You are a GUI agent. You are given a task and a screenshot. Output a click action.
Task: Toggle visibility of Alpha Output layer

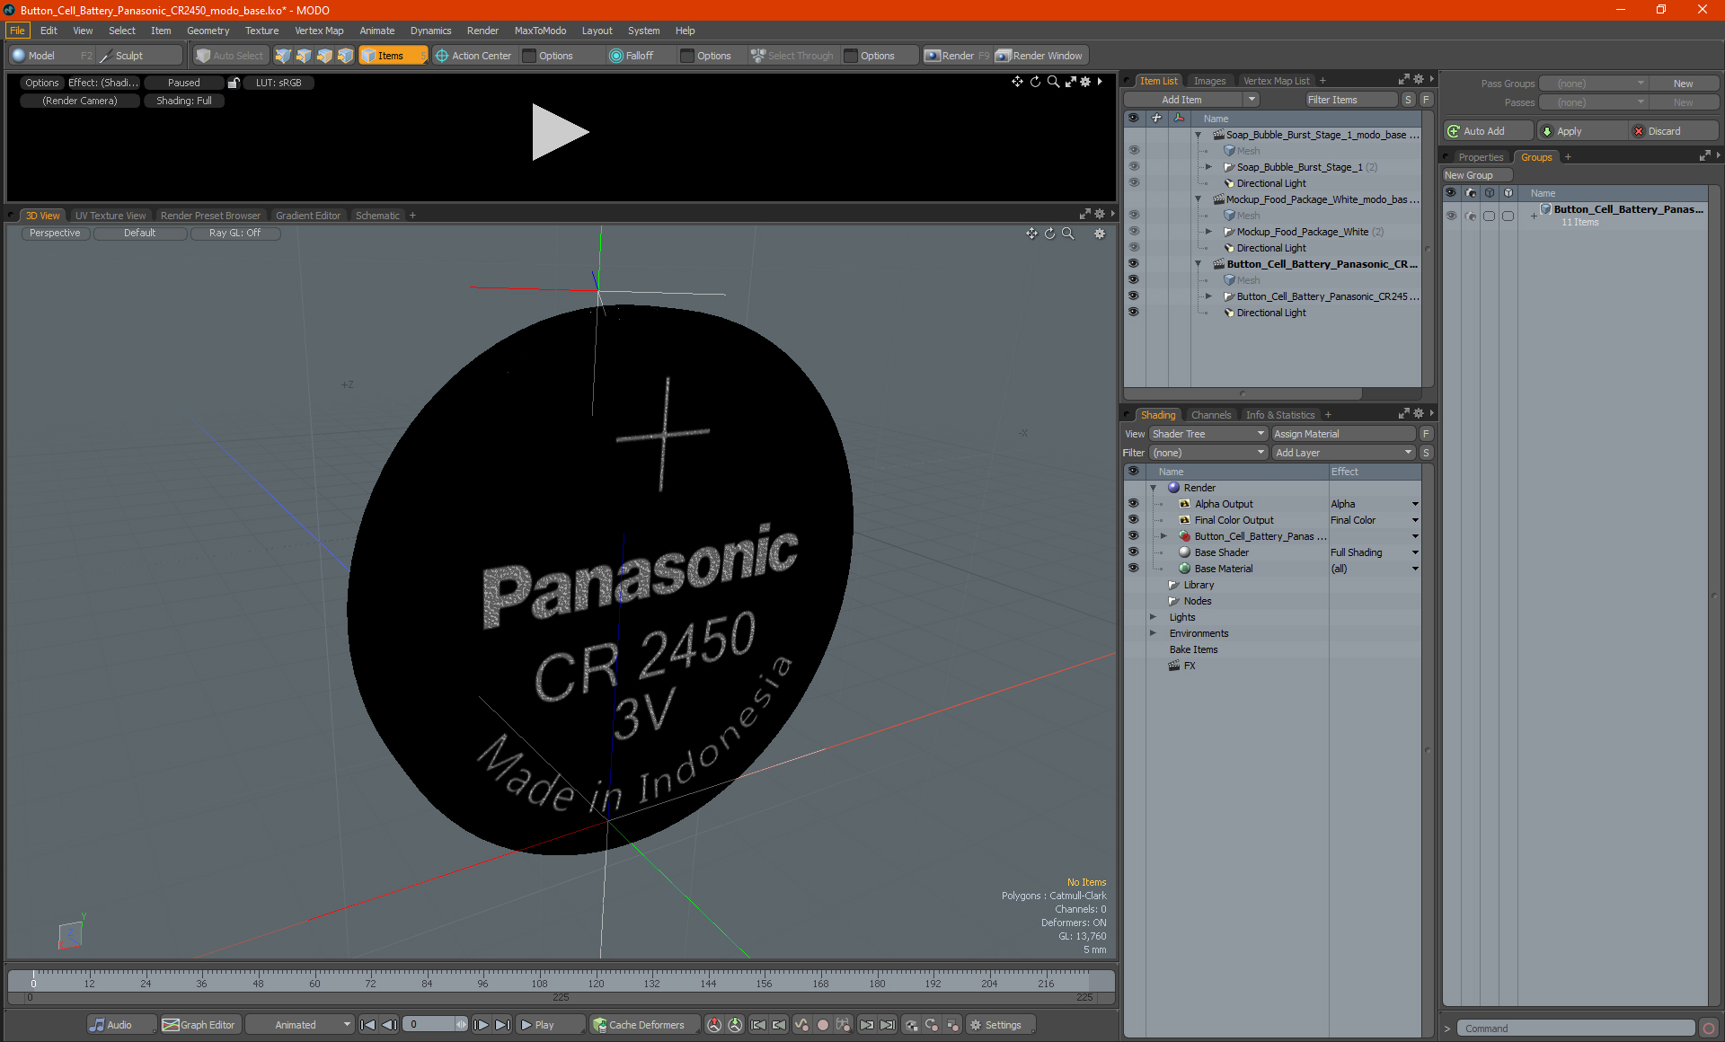pos(1134,504)
